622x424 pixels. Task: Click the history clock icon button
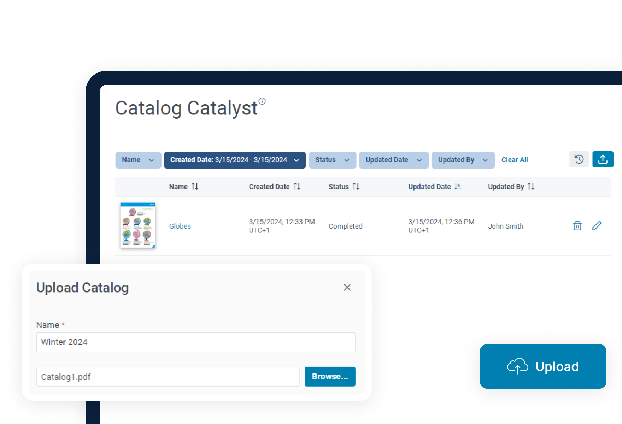coord(579,159)
